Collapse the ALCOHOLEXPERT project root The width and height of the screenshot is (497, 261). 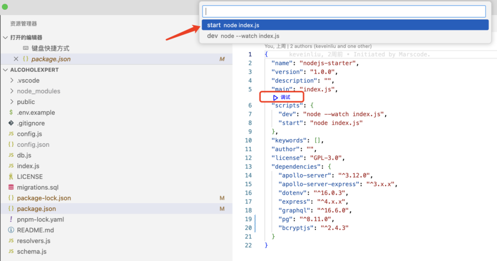click(6, 70)
